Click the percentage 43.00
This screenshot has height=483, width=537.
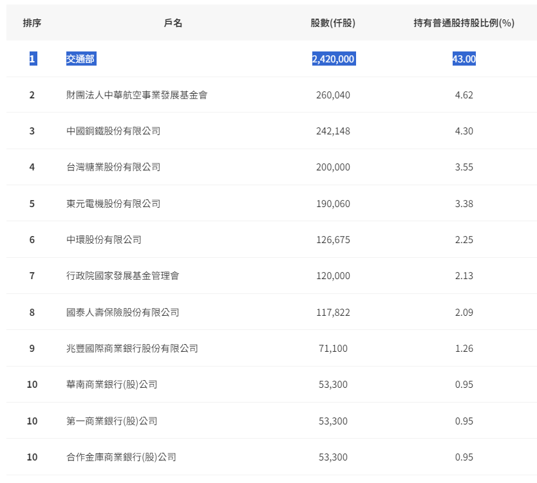click(x=464, y=59)
